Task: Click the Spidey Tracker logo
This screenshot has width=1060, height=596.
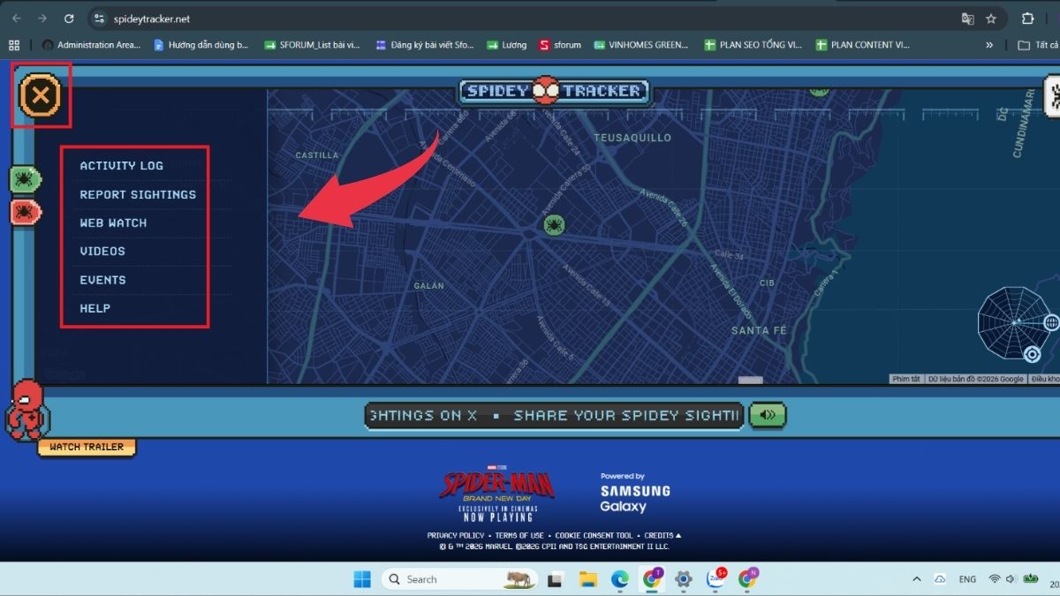Action: (x=554, y=90)
